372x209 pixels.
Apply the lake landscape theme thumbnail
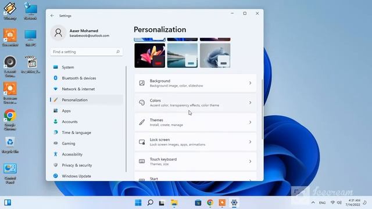(x=183, y=56)
